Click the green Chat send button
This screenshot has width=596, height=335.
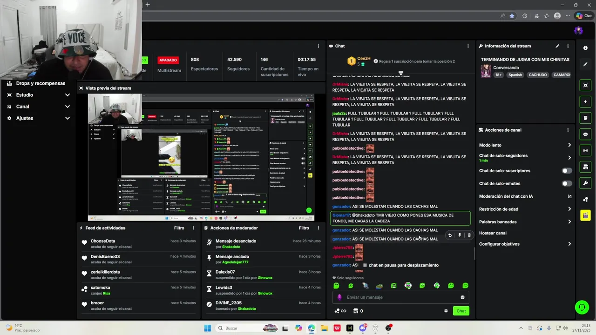pyautogui.click(x=461, y=311)
